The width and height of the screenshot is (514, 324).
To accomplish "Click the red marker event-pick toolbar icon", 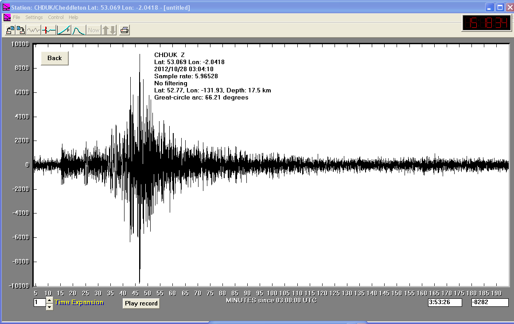I will click(x=48, y=30).
